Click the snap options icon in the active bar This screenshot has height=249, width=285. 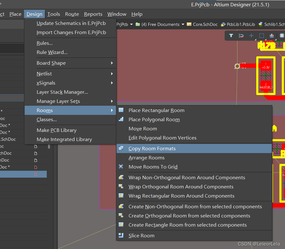(241, 36)
